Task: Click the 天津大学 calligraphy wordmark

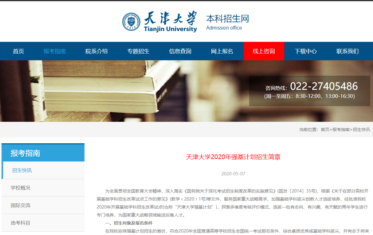Action: 170,18
